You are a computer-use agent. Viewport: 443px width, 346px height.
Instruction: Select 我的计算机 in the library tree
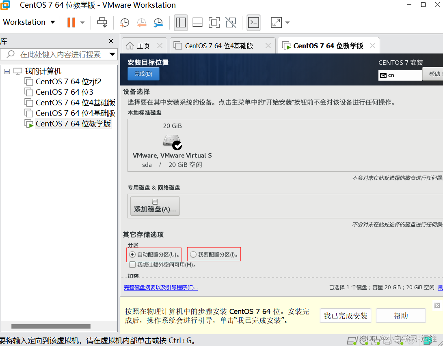point(43,71)
